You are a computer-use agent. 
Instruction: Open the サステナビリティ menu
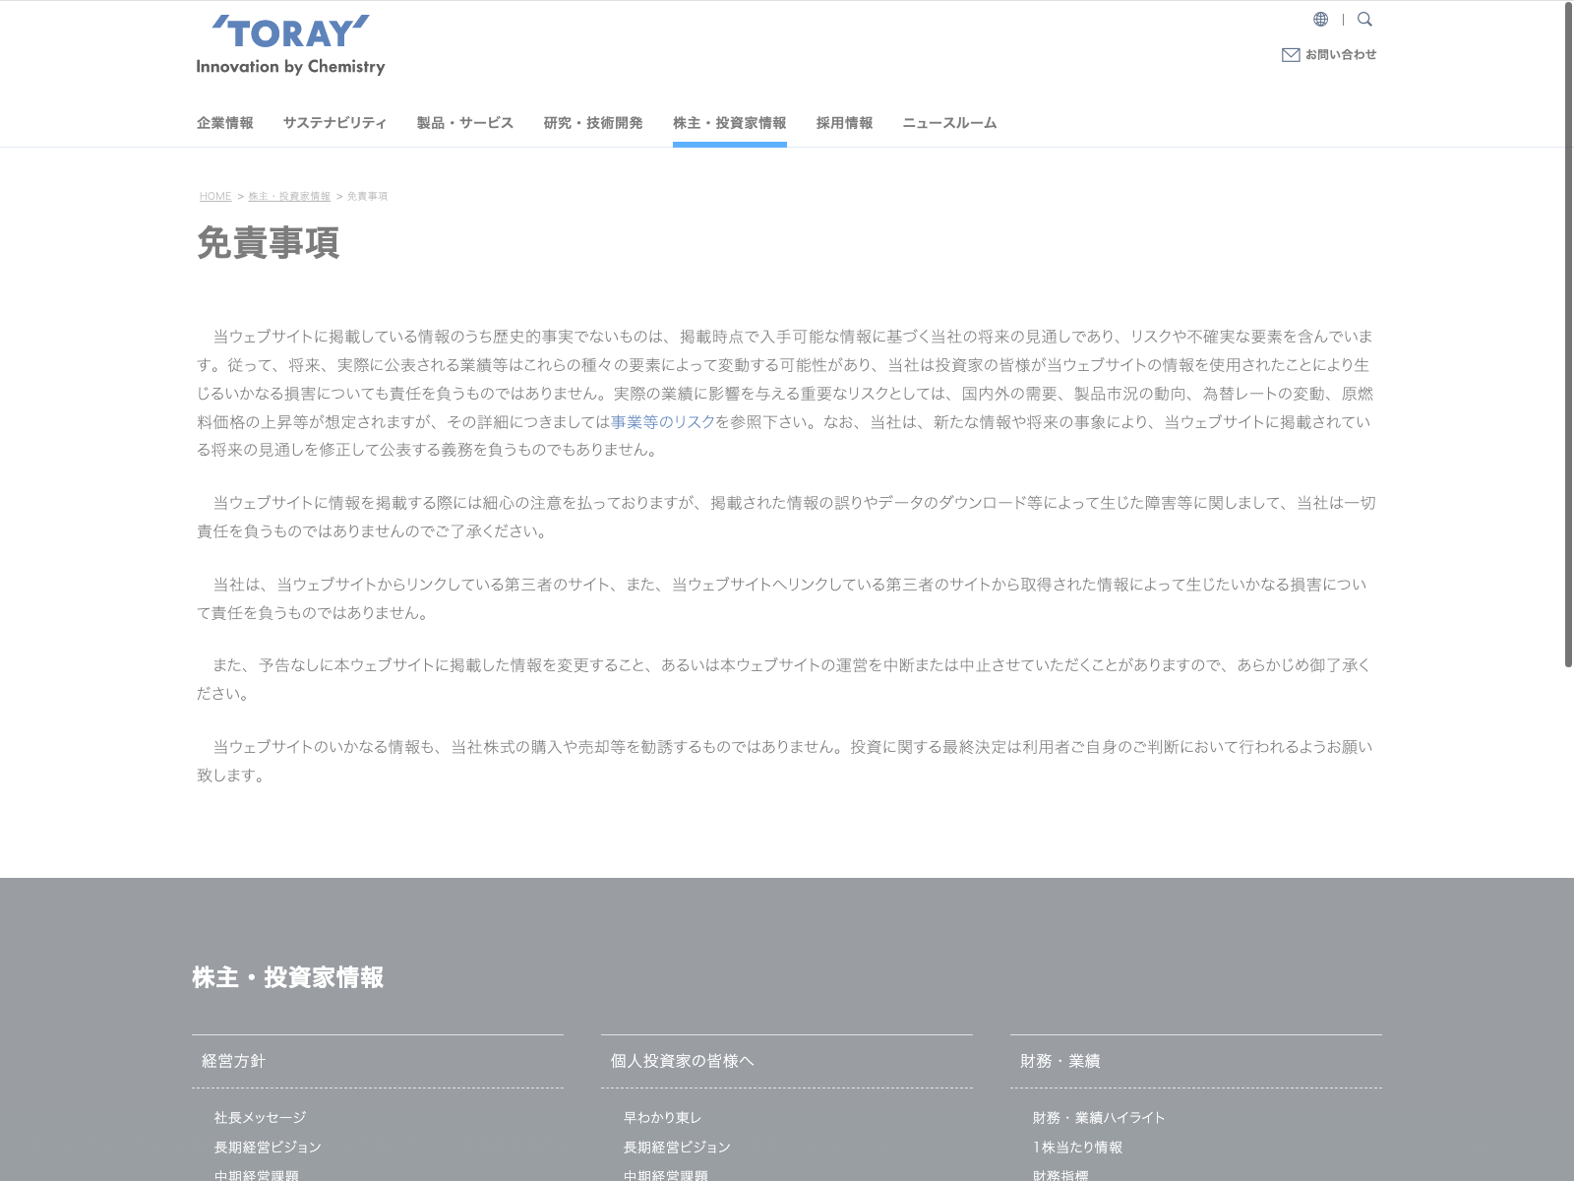pyautogui.click(x=334, y=123)
